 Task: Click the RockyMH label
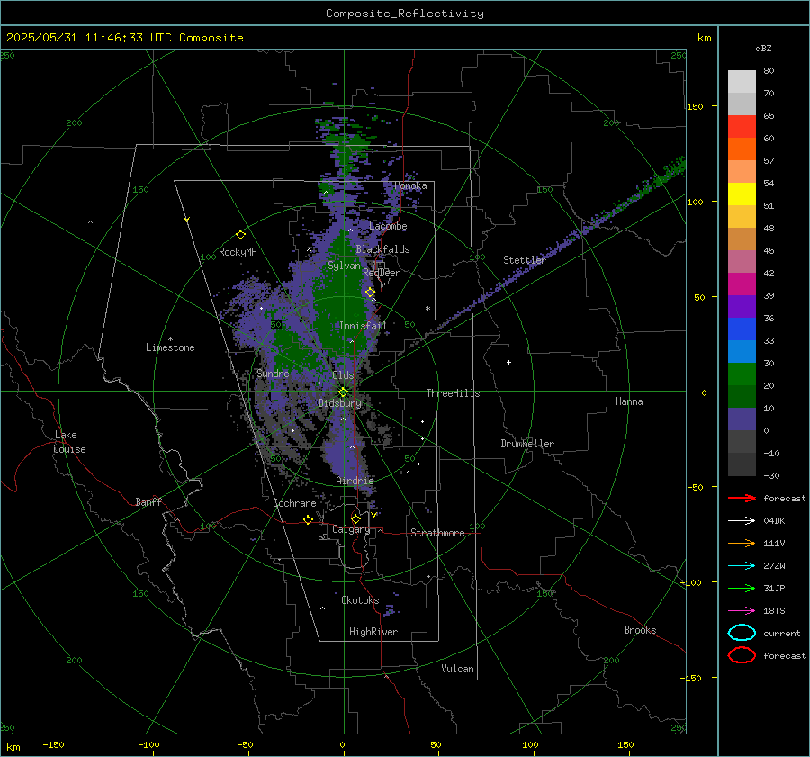coord(238,252)
